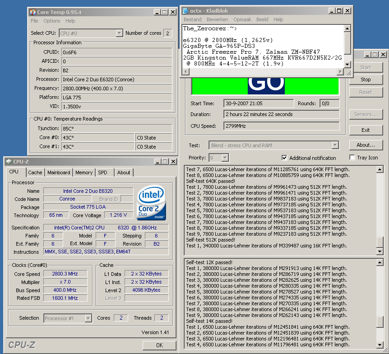Click the lower test log scroll-down arrow

click(380, 345)
